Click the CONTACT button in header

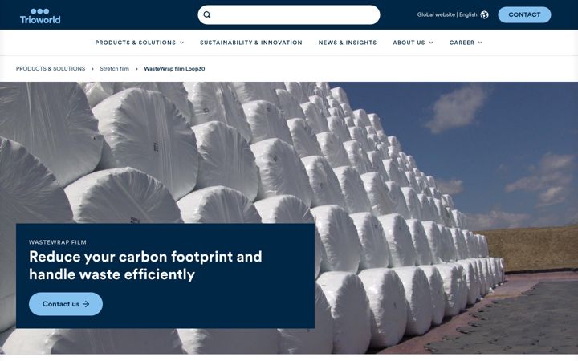pos(524,14)
